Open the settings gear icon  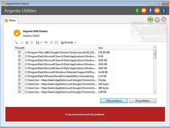point(157,19)
